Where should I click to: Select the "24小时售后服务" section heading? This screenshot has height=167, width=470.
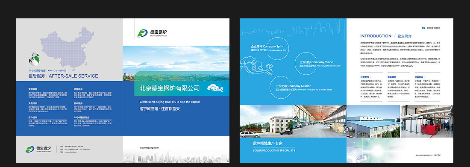tap(82, 117)
